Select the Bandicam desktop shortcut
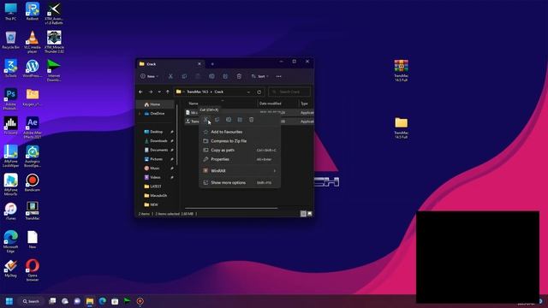Screen dimensions: 548x308 [33, 182]
